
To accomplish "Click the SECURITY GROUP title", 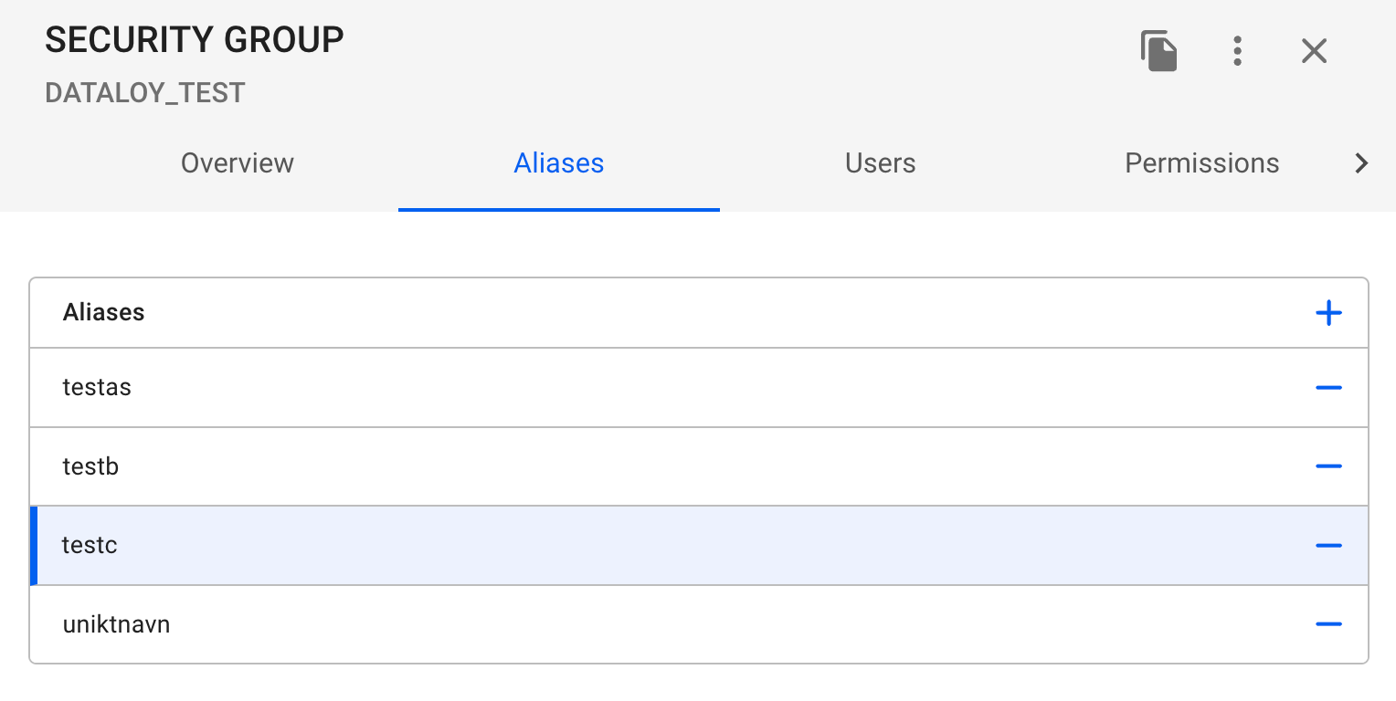I will click(195, 39).
